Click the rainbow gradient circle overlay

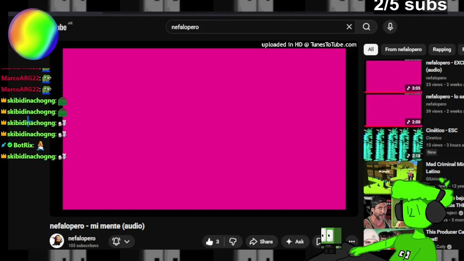coord(33,34)
